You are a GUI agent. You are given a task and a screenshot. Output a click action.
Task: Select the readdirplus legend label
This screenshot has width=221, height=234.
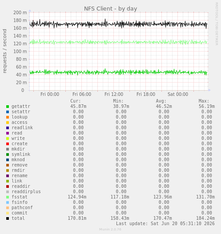(x=26, y=192)
